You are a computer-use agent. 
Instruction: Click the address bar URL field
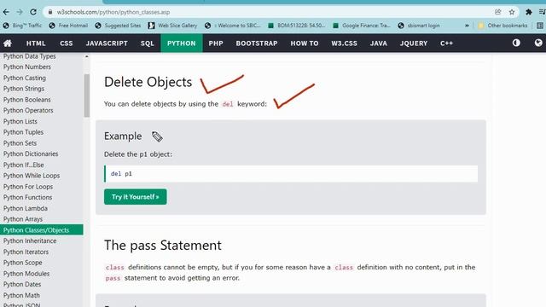pos(268,12)
